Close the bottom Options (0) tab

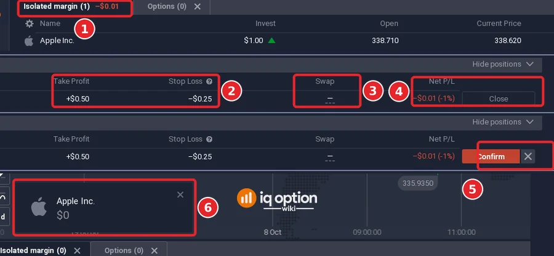(x=155, y=250)
